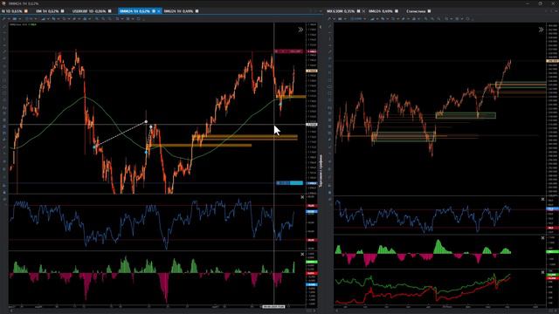Open the Статистика tab
559x314 pixels.
pos(416,11)
